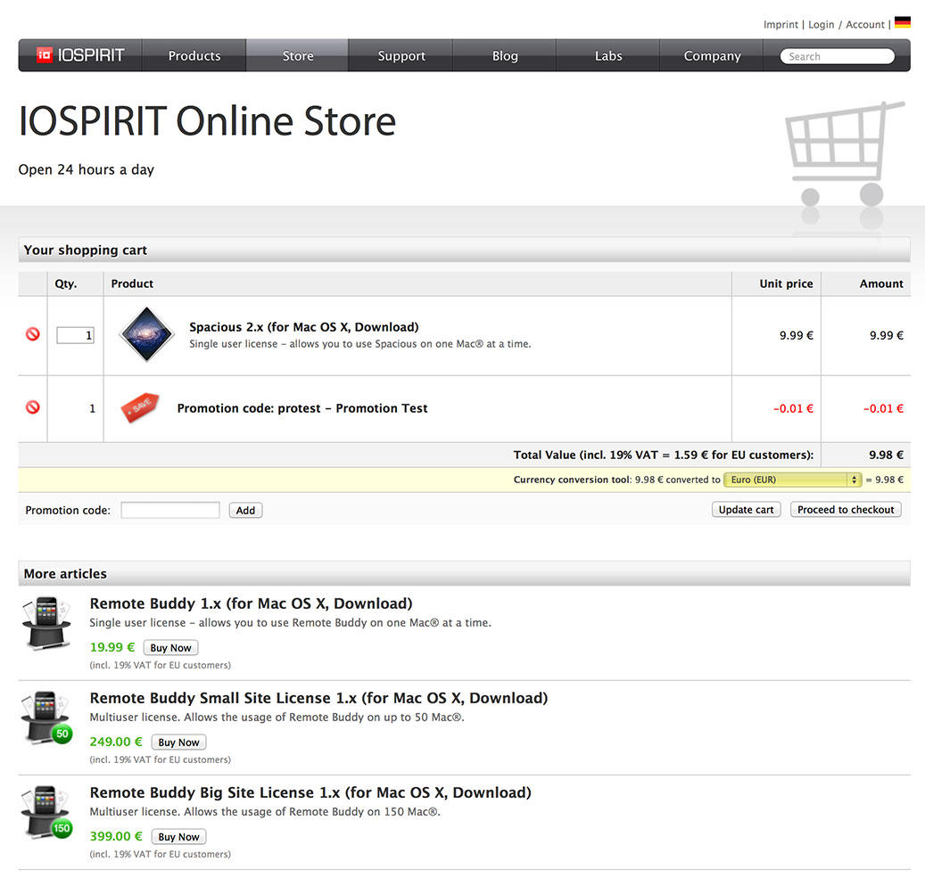
Task: Open Remote Buddy Small Site License icon
Action: click(46, 718)
